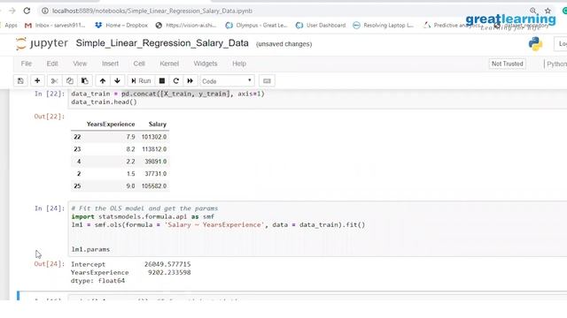Click the Out[24] output prompt
This screenshot has width=567, height=318.
tap(50, 264)
